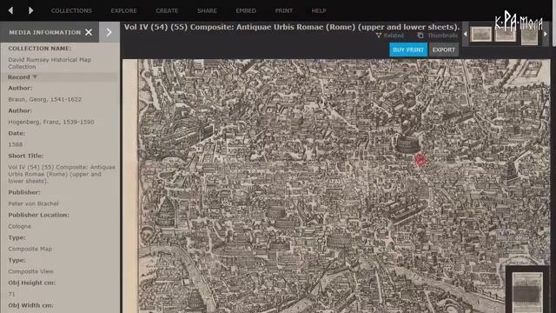Click type value Composite View
The image size is (556, 313).
click(x=30, y=271)
